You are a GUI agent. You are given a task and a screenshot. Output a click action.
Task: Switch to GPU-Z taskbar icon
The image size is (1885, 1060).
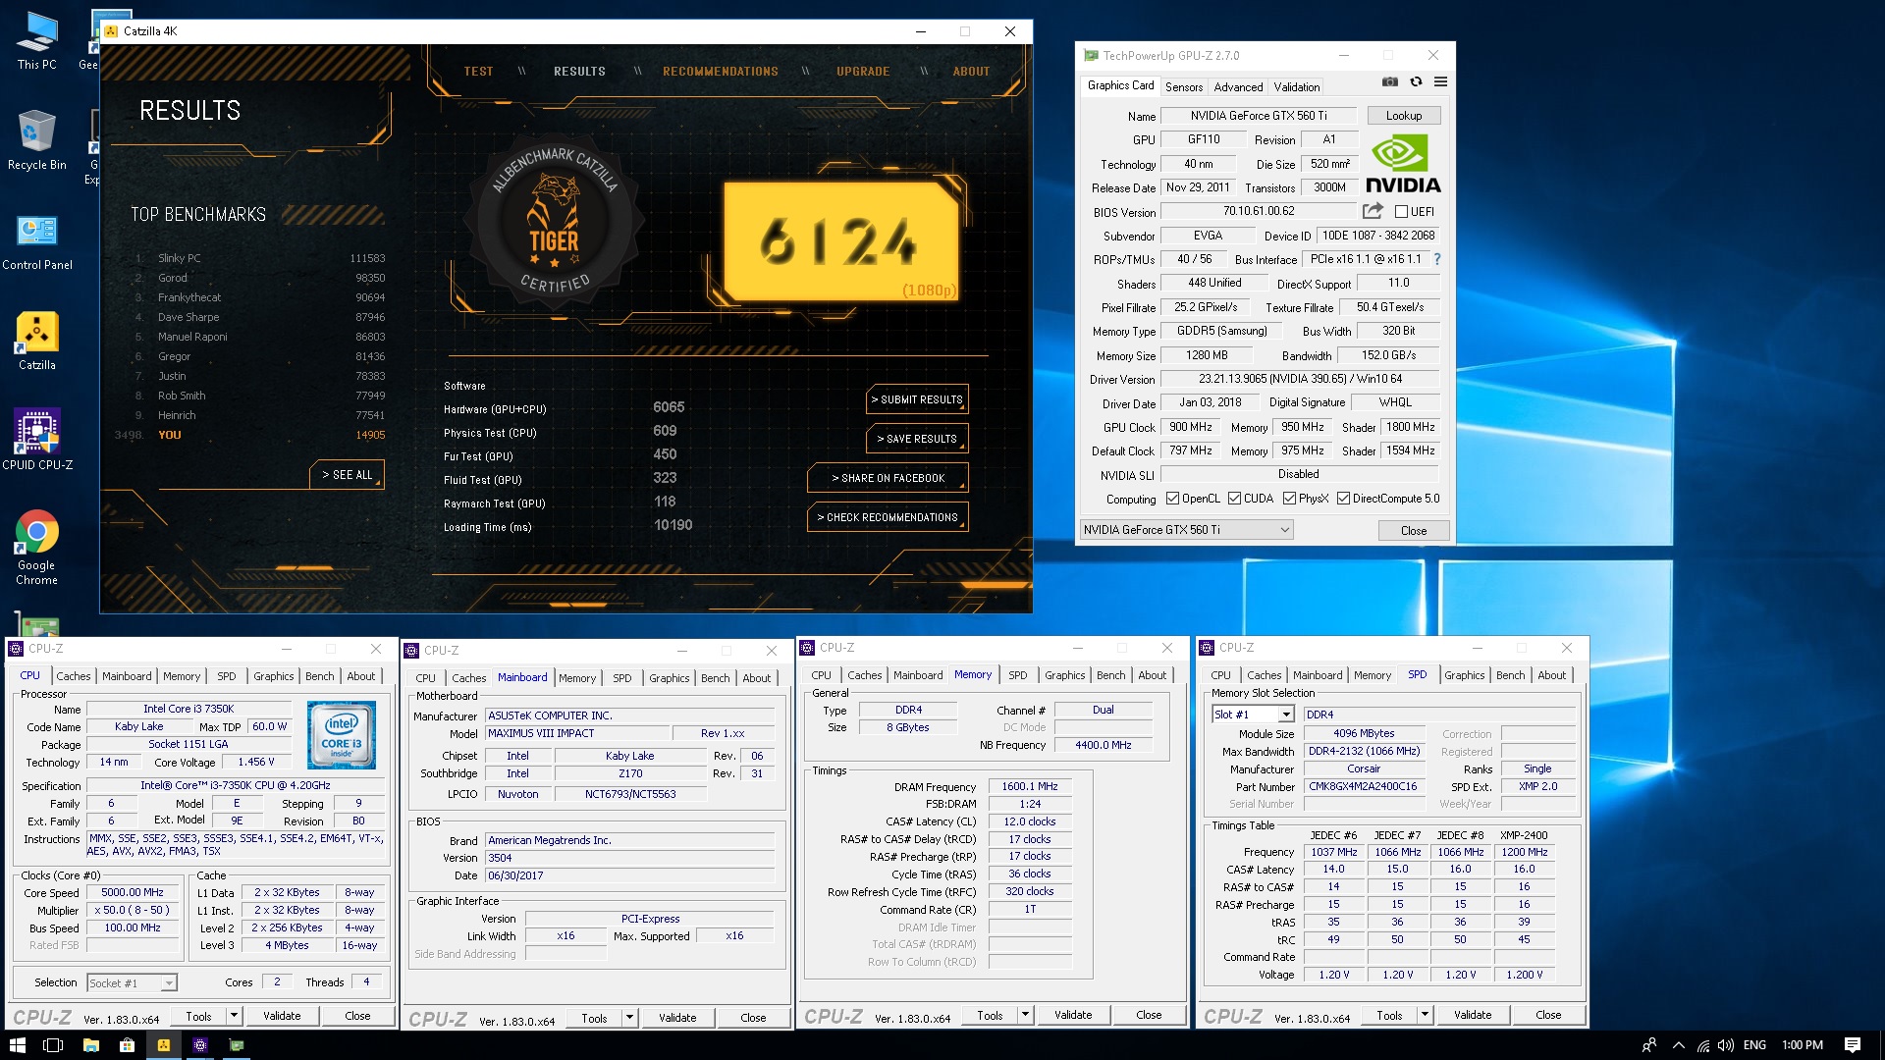point(236,1045)
